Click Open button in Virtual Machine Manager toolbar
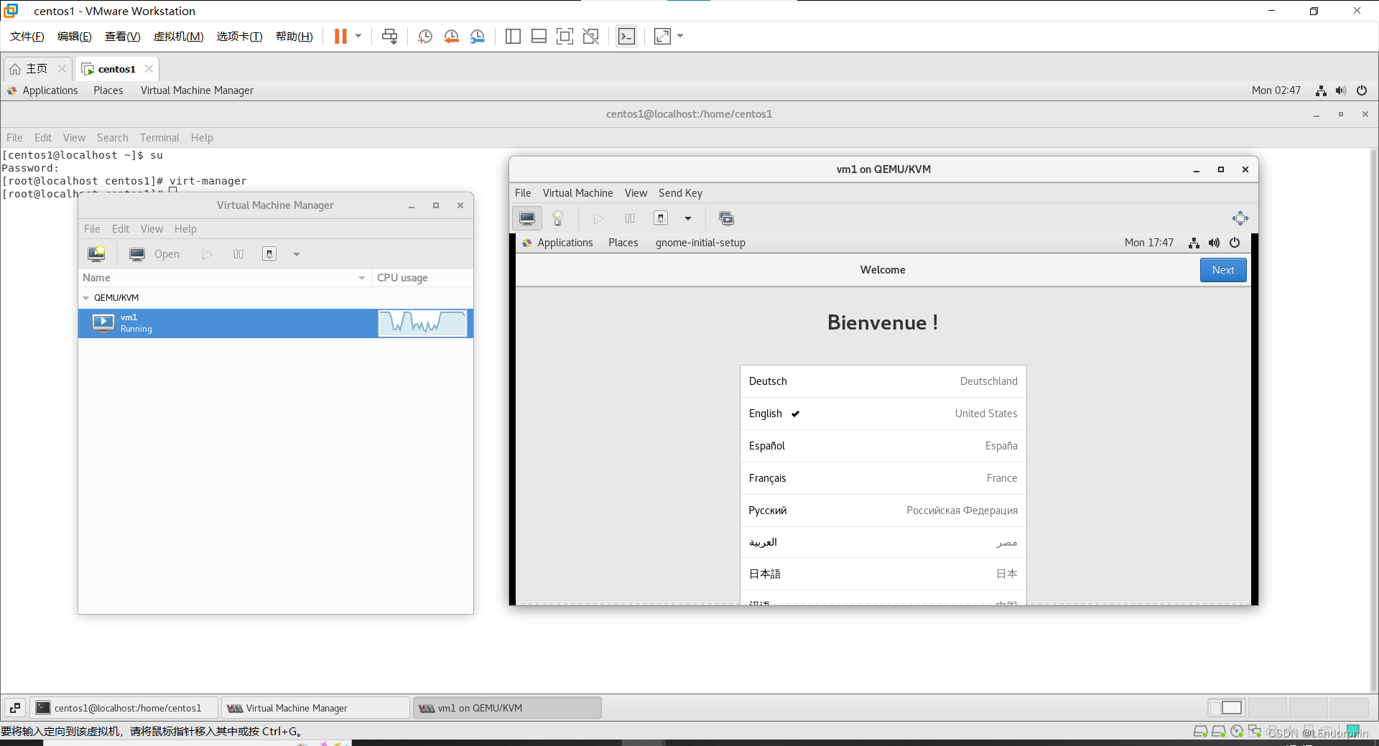The image size is (1379, 746). 154,254
